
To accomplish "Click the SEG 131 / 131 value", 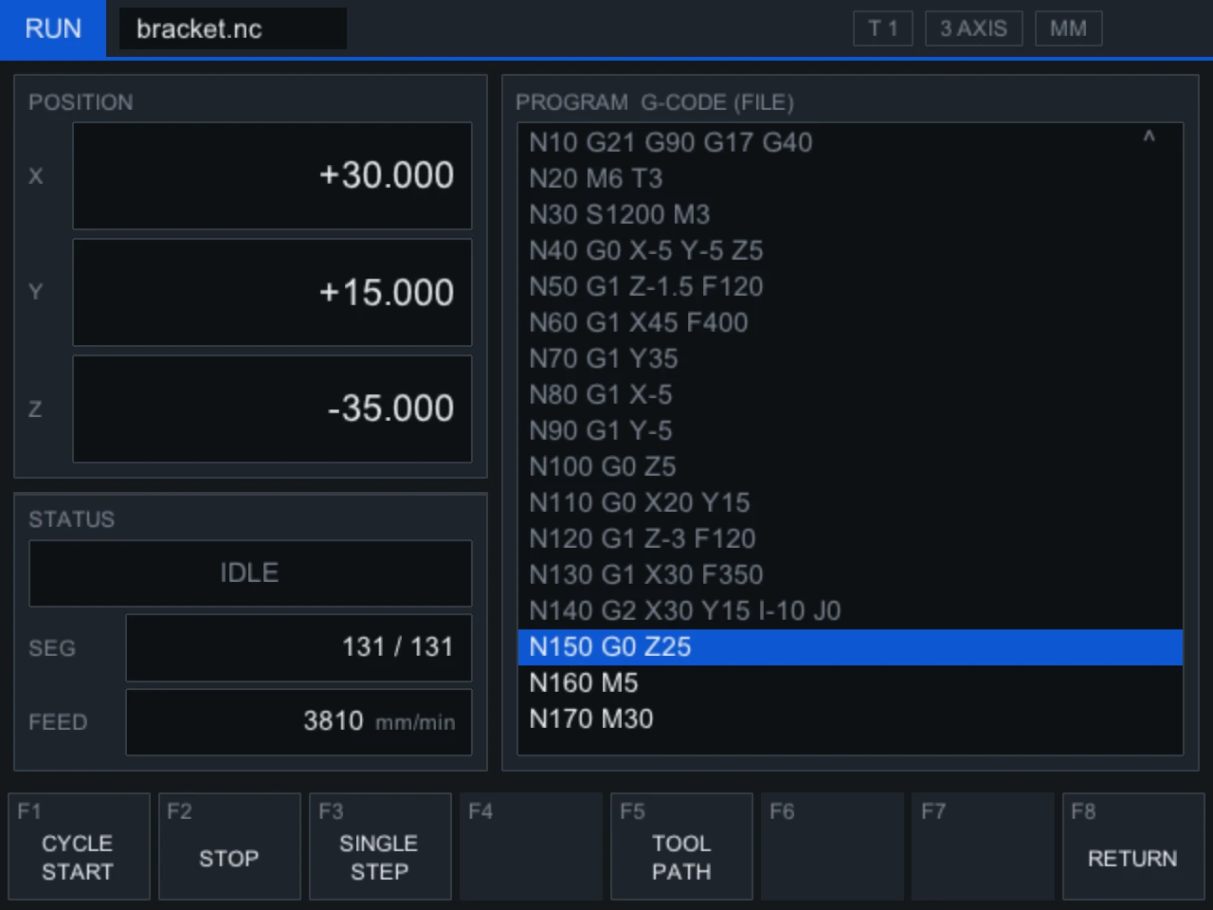I will 299,647.
